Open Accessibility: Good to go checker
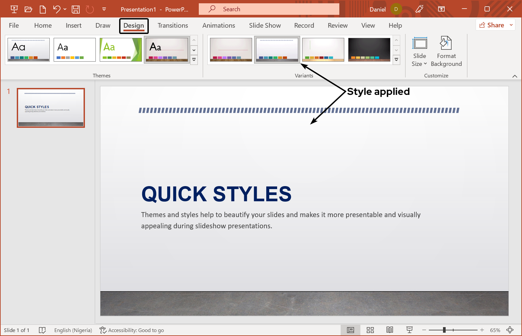Screen dimensions: 522x336 (132, 330)
